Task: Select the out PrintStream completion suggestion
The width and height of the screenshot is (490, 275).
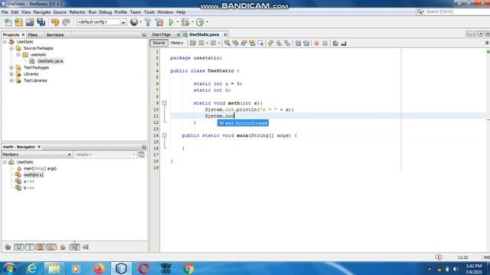Action: pos(243,123)
